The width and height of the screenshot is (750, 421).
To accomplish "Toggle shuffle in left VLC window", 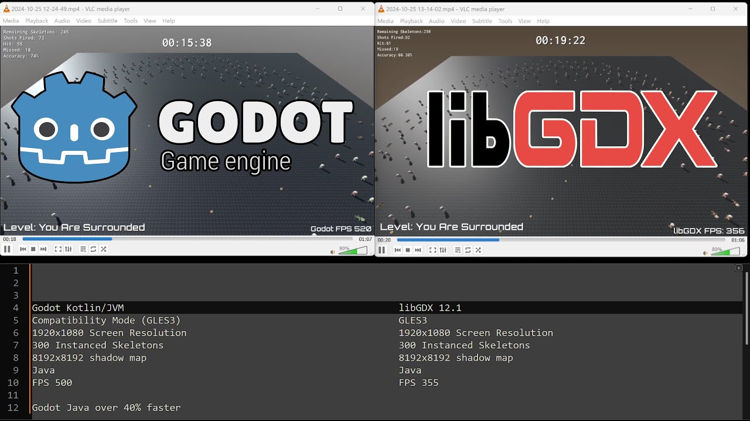I will click(x=103, y=249).
